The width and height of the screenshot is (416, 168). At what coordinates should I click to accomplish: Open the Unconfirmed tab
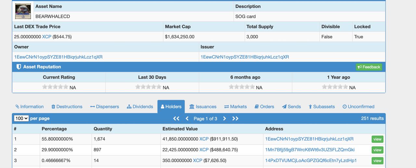pyautogui.click(x=358, y=106)
